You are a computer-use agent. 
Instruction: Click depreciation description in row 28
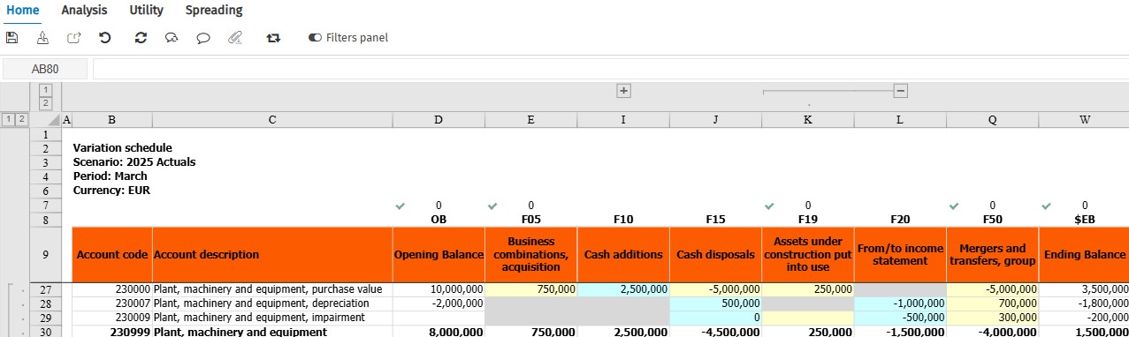coord(272,303)
